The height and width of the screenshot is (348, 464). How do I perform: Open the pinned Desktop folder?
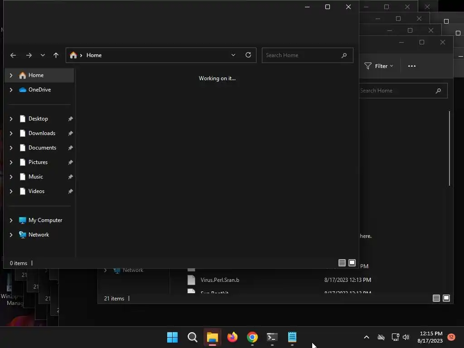click(x=38, y=119)
